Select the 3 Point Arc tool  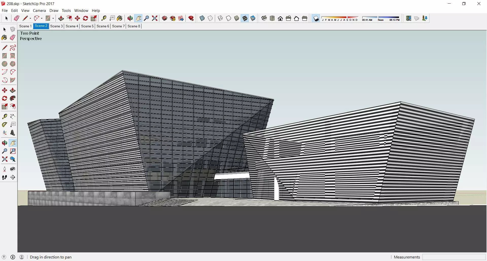click(x=5, y=80)
